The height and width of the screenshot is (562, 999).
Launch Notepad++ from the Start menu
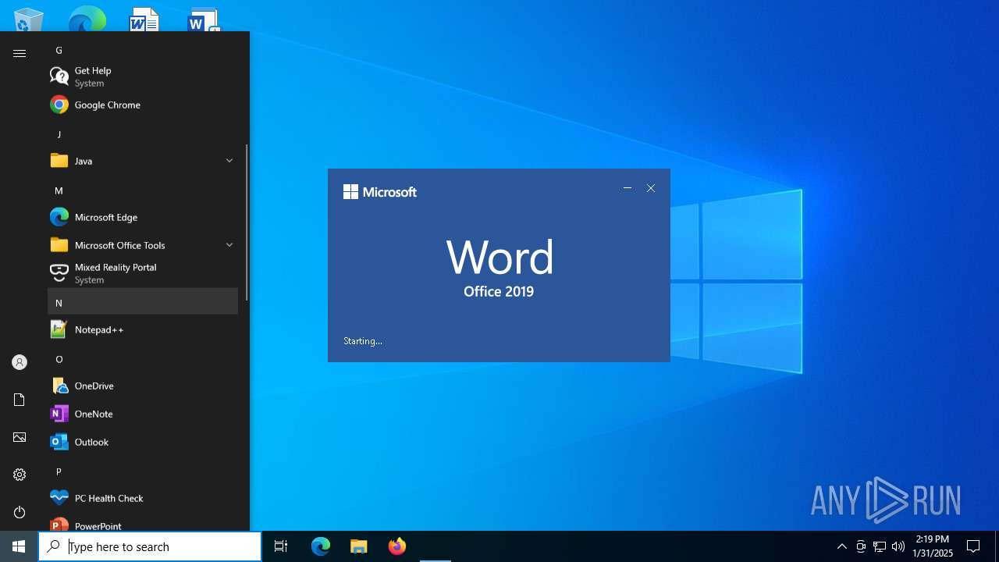(143, 329)
